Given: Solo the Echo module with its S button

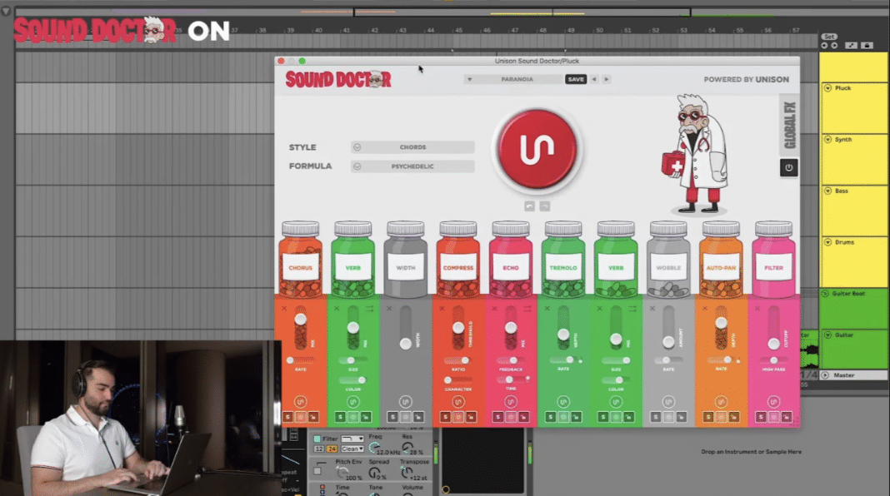Looking at the screenshot, I should pos(497,417).
